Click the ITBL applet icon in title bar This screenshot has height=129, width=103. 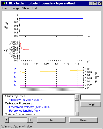coord(3,3)
